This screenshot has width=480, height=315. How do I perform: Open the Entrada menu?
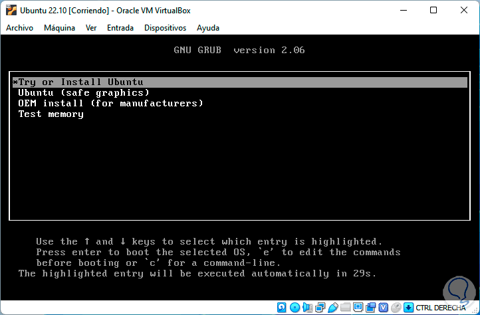[x=120, y=28]
